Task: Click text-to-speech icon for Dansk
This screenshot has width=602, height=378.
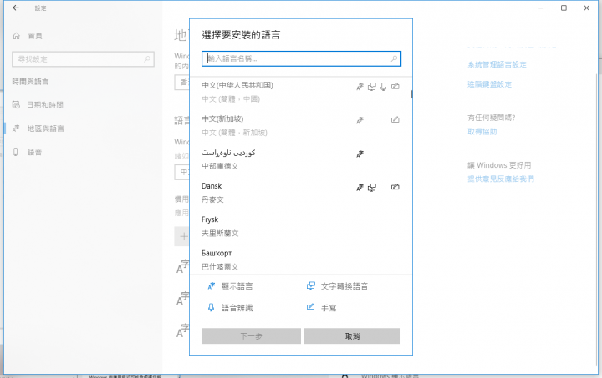Action: [371, 187]
